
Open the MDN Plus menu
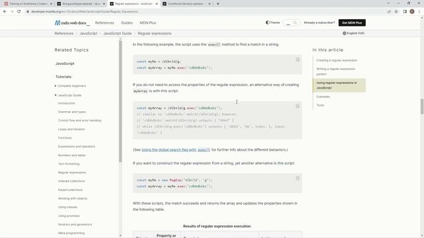148,23
